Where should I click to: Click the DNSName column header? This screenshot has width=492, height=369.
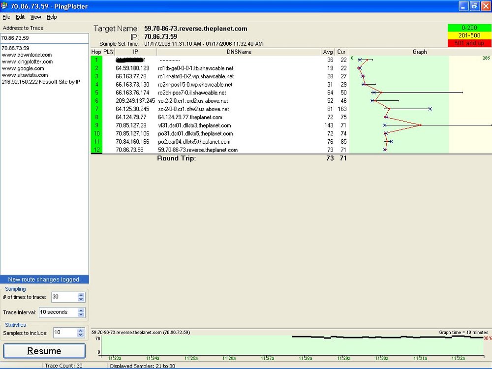tap(239, 52)
